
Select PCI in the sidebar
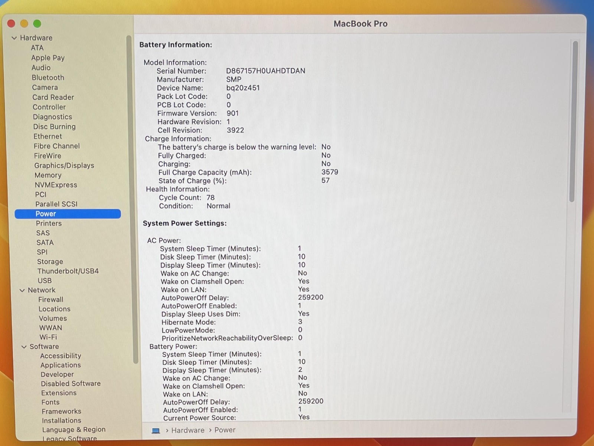coord(41,195)
